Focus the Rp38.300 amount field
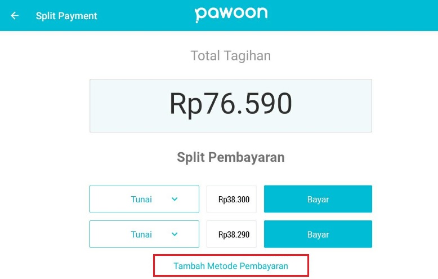The height and width of the screenshot is (279, 438). pos(231,200)
